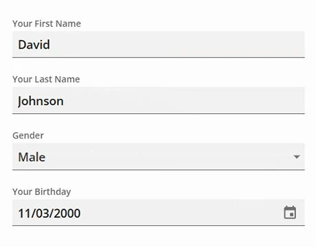Click empty space right of Johnson

click(183, 100)
